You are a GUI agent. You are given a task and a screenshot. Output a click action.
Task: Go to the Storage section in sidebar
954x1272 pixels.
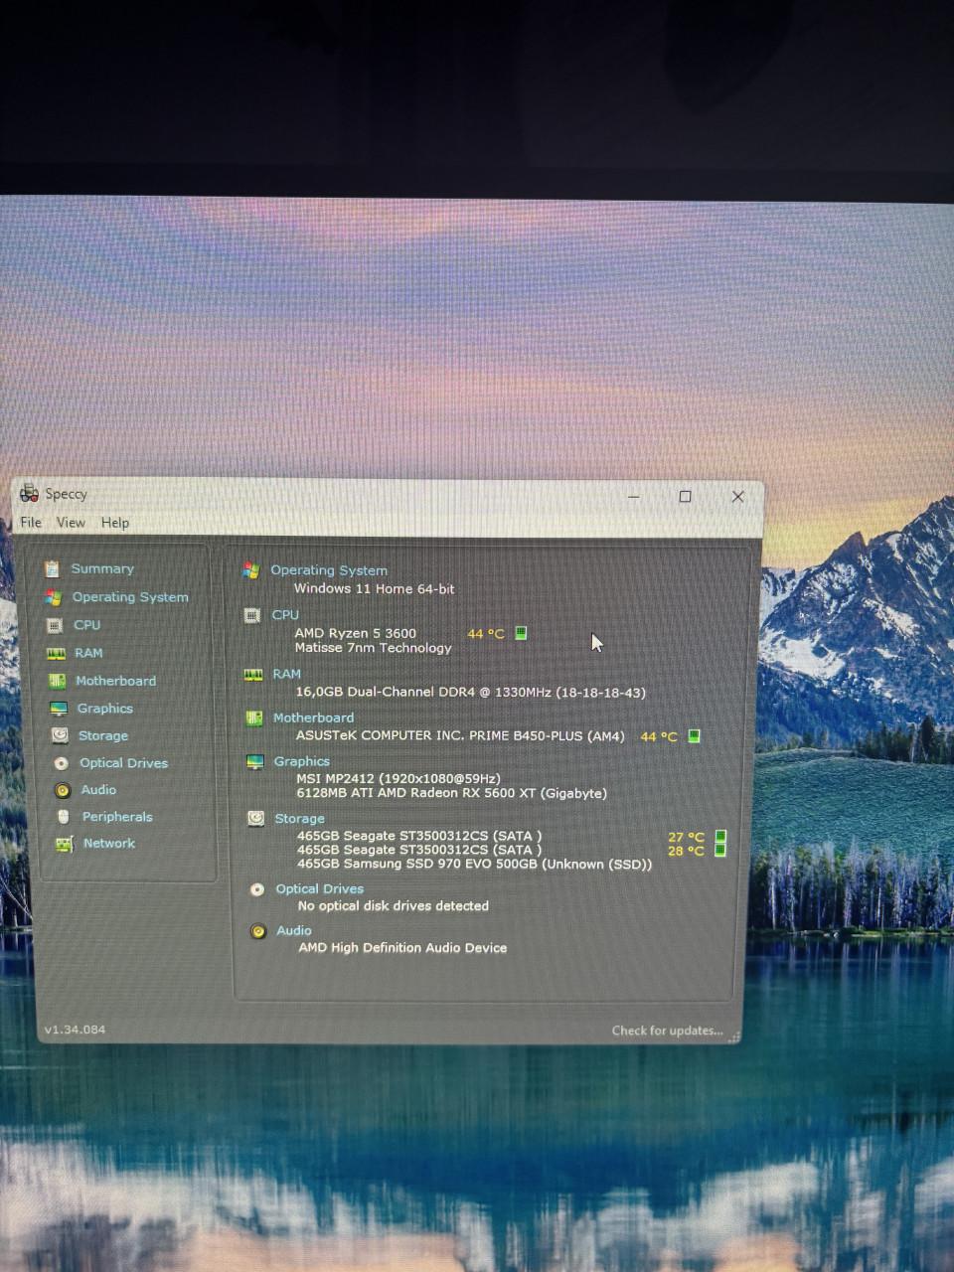pyautogui.click(x=103, y=736)
